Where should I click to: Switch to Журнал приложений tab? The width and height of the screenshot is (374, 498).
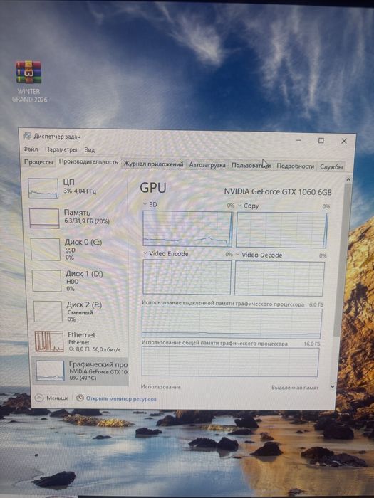153,164
